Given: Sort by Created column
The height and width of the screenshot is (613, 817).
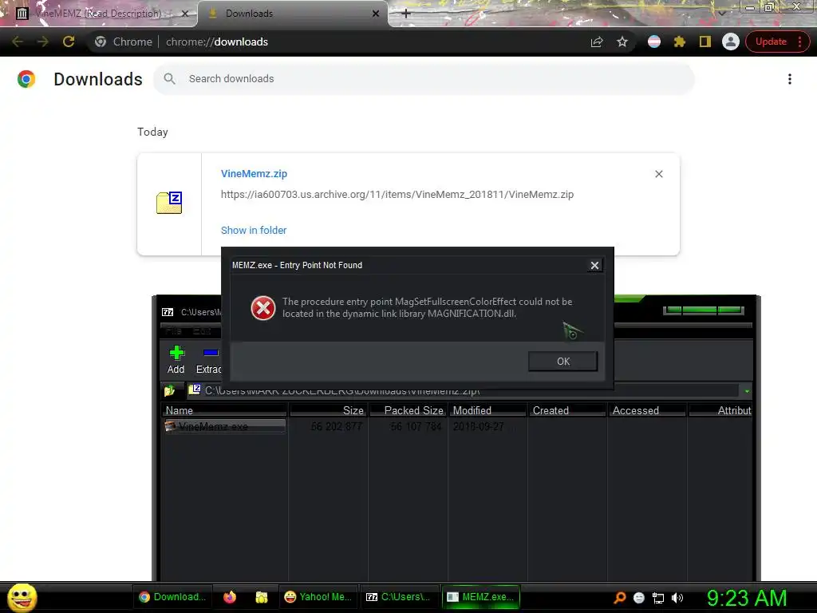Looking at the screenshot, I should coord(567,410).
